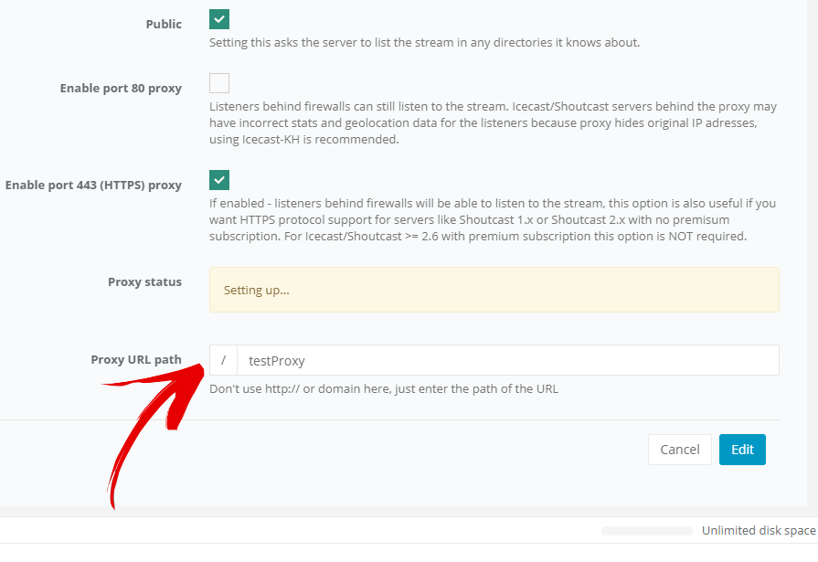Click the Enable port 80 proxy label
The image size is (818, 562).
pos(121,89)
